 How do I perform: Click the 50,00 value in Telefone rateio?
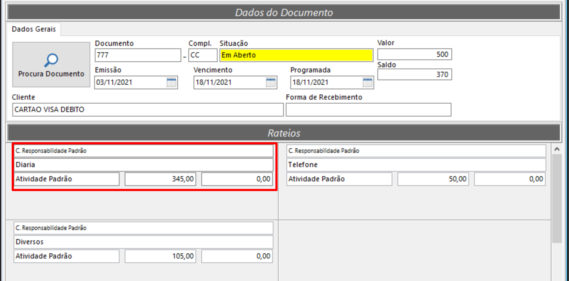pos(433,179)
